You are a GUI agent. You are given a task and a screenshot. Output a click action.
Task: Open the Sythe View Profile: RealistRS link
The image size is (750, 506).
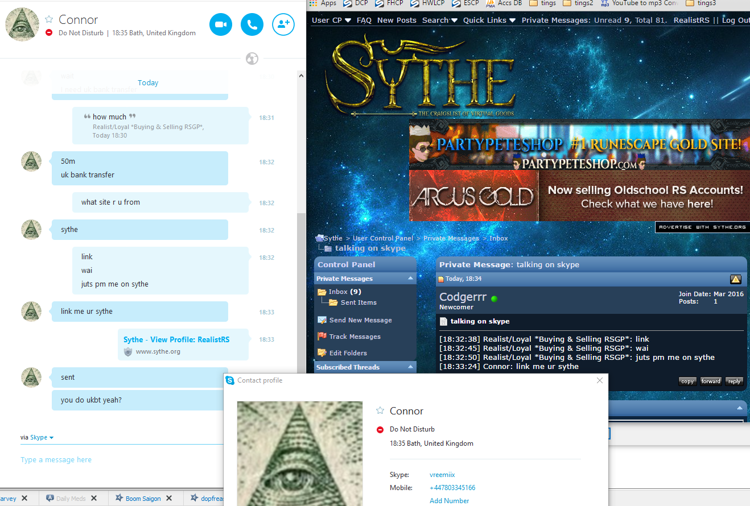pos(176,339)
